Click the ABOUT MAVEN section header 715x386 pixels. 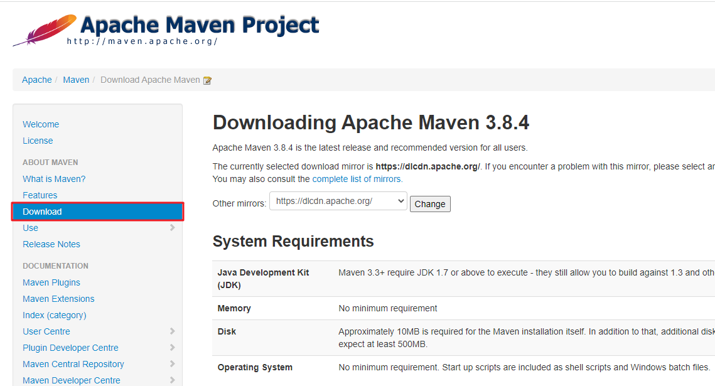tap(50, 162)
